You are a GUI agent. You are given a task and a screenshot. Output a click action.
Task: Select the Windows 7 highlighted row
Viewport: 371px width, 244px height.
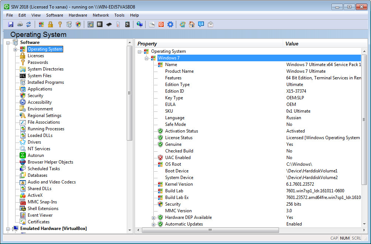point(259,58)
